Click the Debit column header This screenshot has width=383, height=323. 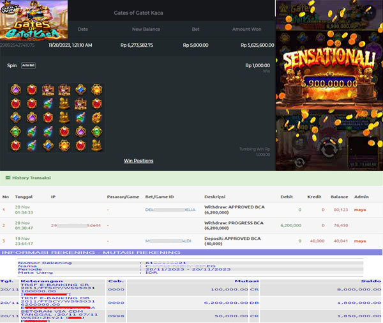click(287, 197)
